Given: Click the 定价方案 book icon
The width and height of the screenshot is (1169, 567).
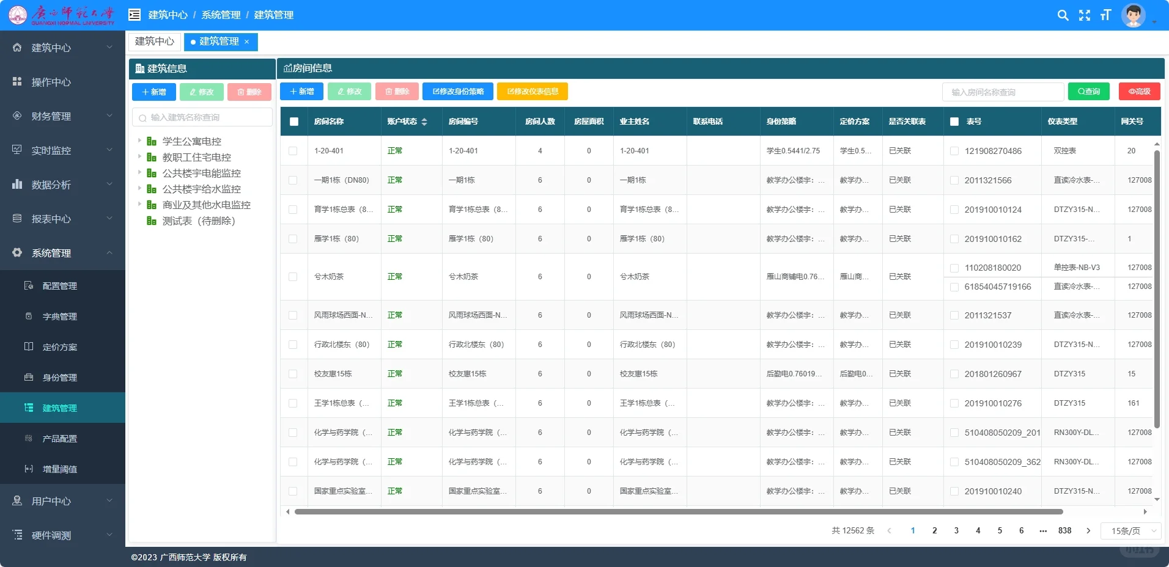Looking at the screenshot, I should point(28,346).
